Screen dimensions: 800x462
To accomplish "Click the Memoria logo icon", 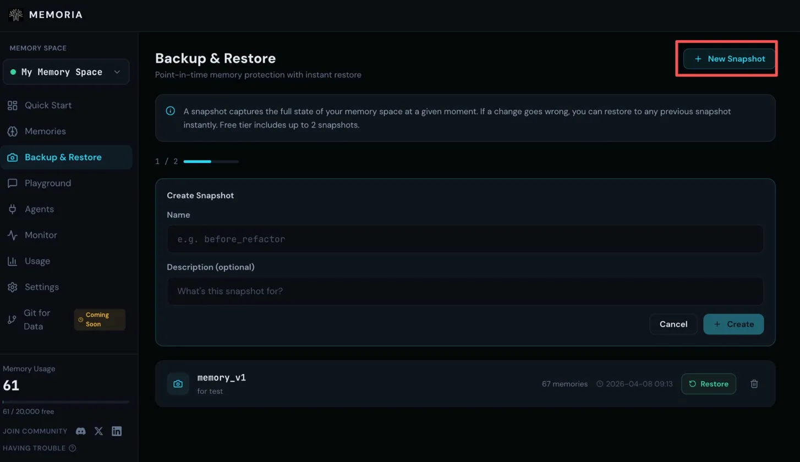I will 15,15.
